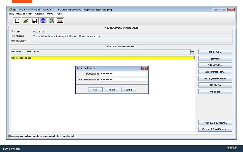Click the New Self-Signed... button
Viewport: 243px width, 152px height.
click(215, 123)
